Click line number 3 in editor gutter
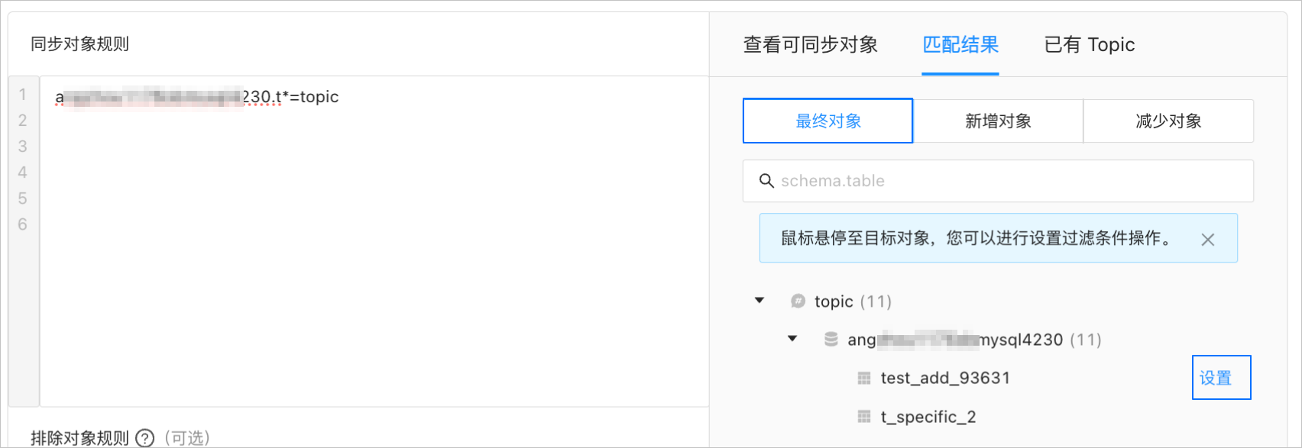 [x=23, y=146]
